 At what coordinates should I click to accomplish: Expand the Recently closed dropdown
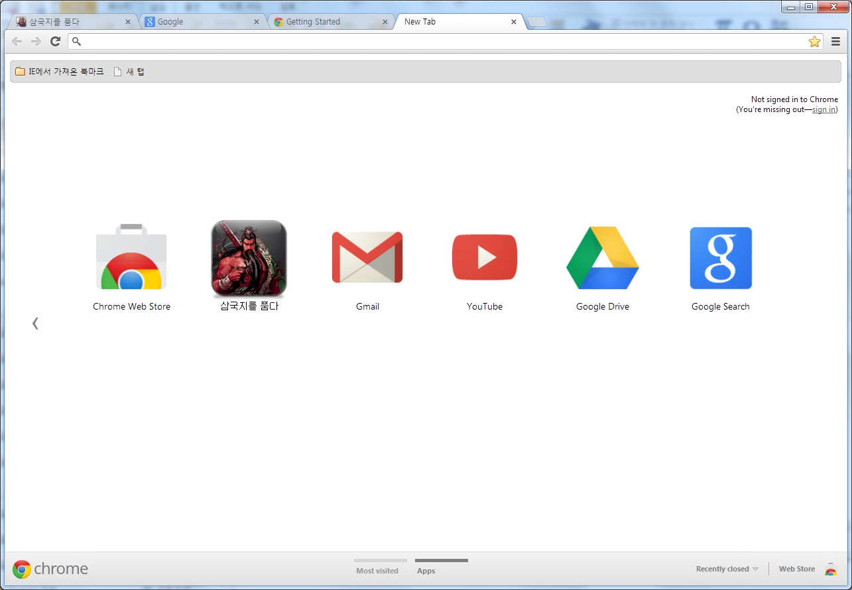click(x=727, y=569)
